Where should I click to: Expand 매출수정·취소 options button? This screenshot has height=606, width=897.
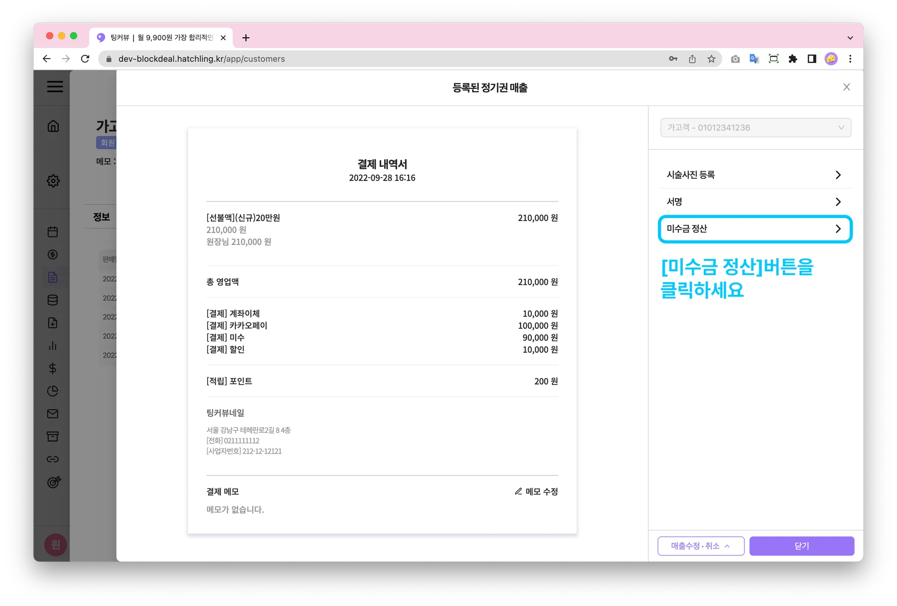click(x=700, y=546)
